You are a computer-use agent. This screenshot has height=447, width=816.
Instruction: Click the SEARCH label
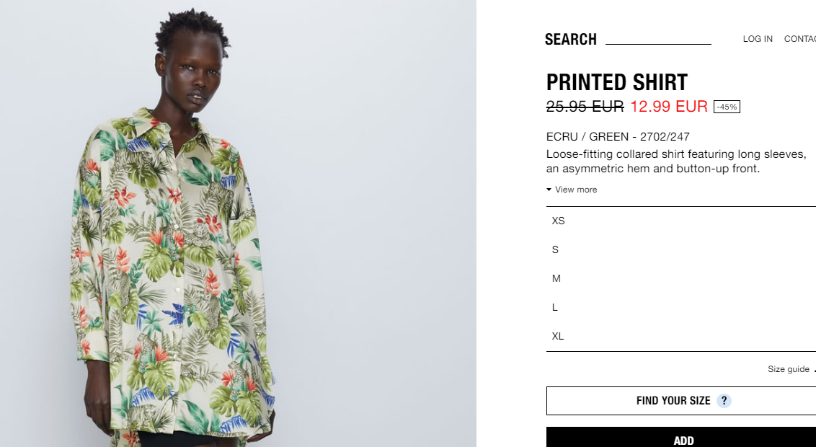click(570, 40)
